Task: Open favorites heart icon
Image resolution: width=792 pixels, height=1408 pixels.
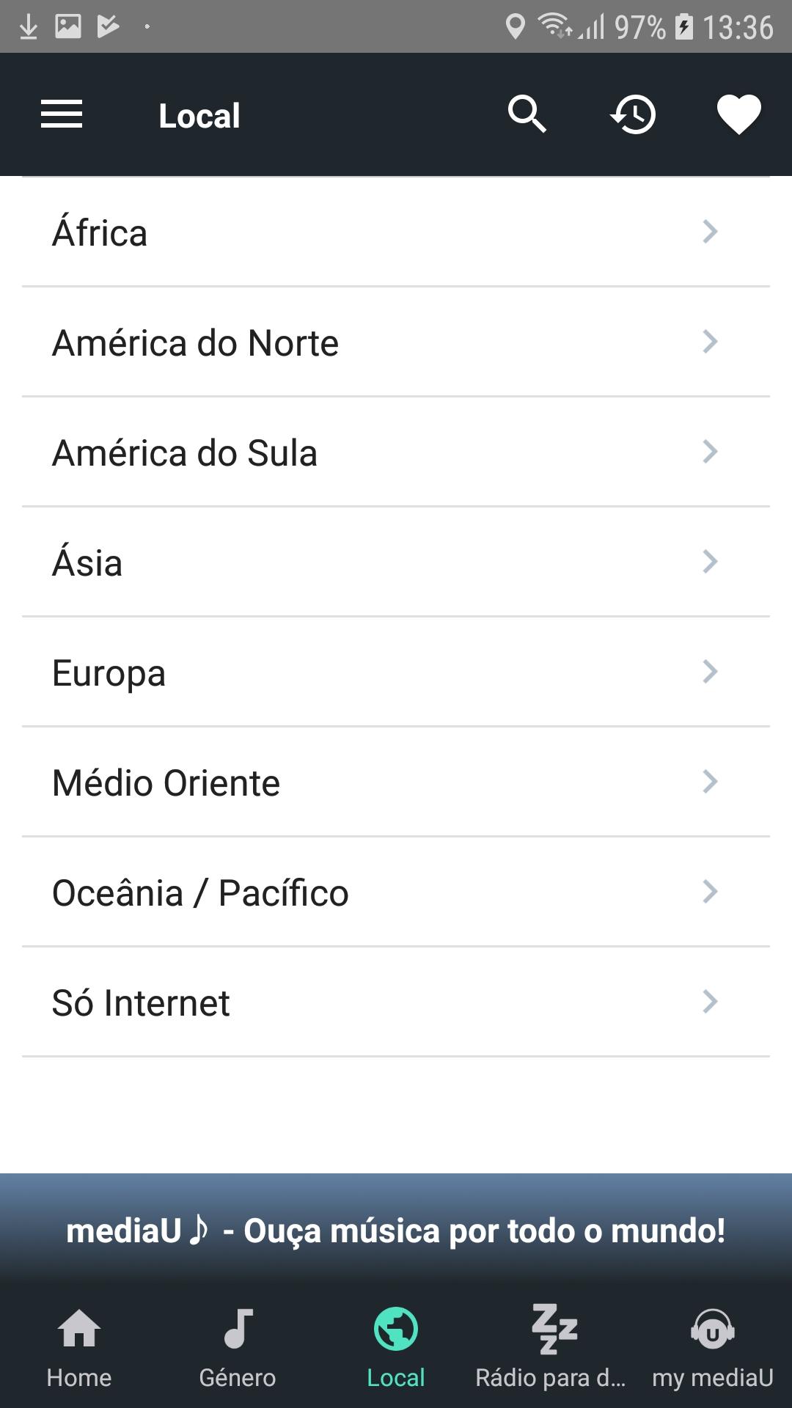Action: (738, 114)
